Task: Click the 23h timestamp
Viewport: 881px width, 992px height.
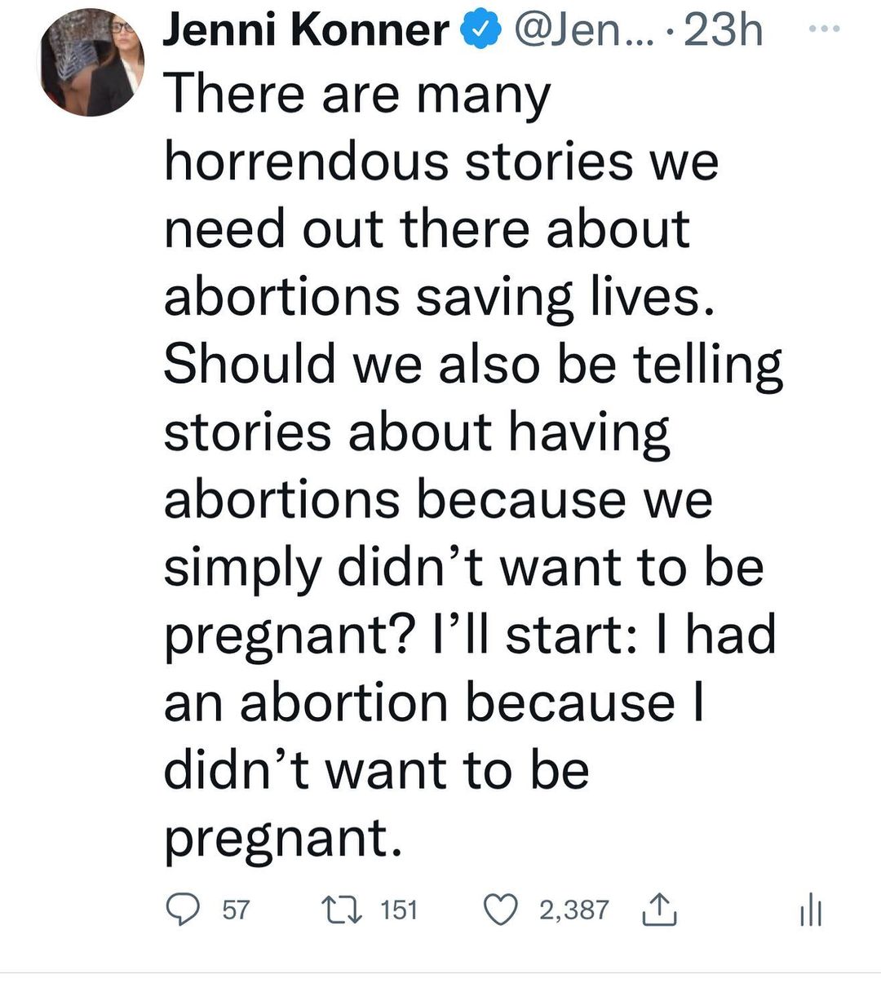Action: click(723, 31)
